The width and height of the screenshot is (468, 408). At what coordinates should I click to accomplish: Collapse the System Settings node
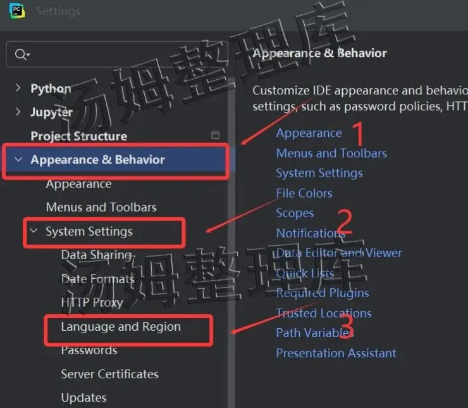pyautogui.click(x=34, y=231)
